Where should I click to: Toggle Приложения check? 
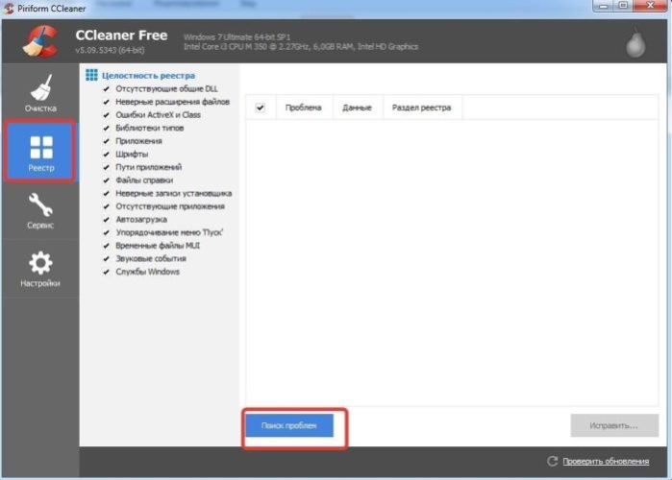tap(107, 141)
